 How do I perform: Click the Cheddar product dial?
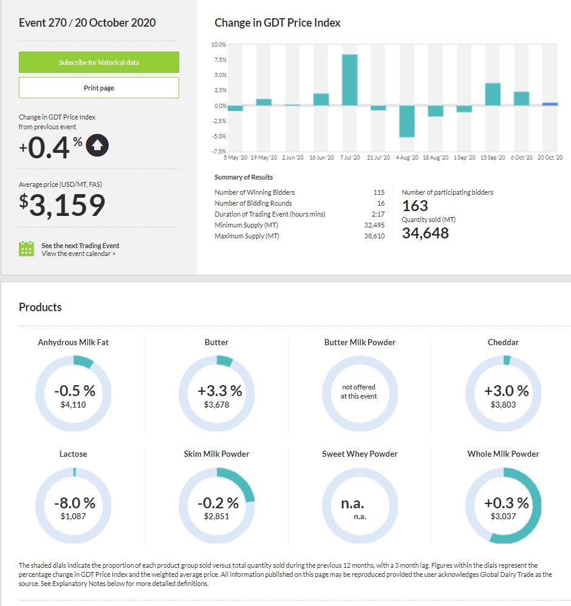pyautogui.click(x=503, y=393)
